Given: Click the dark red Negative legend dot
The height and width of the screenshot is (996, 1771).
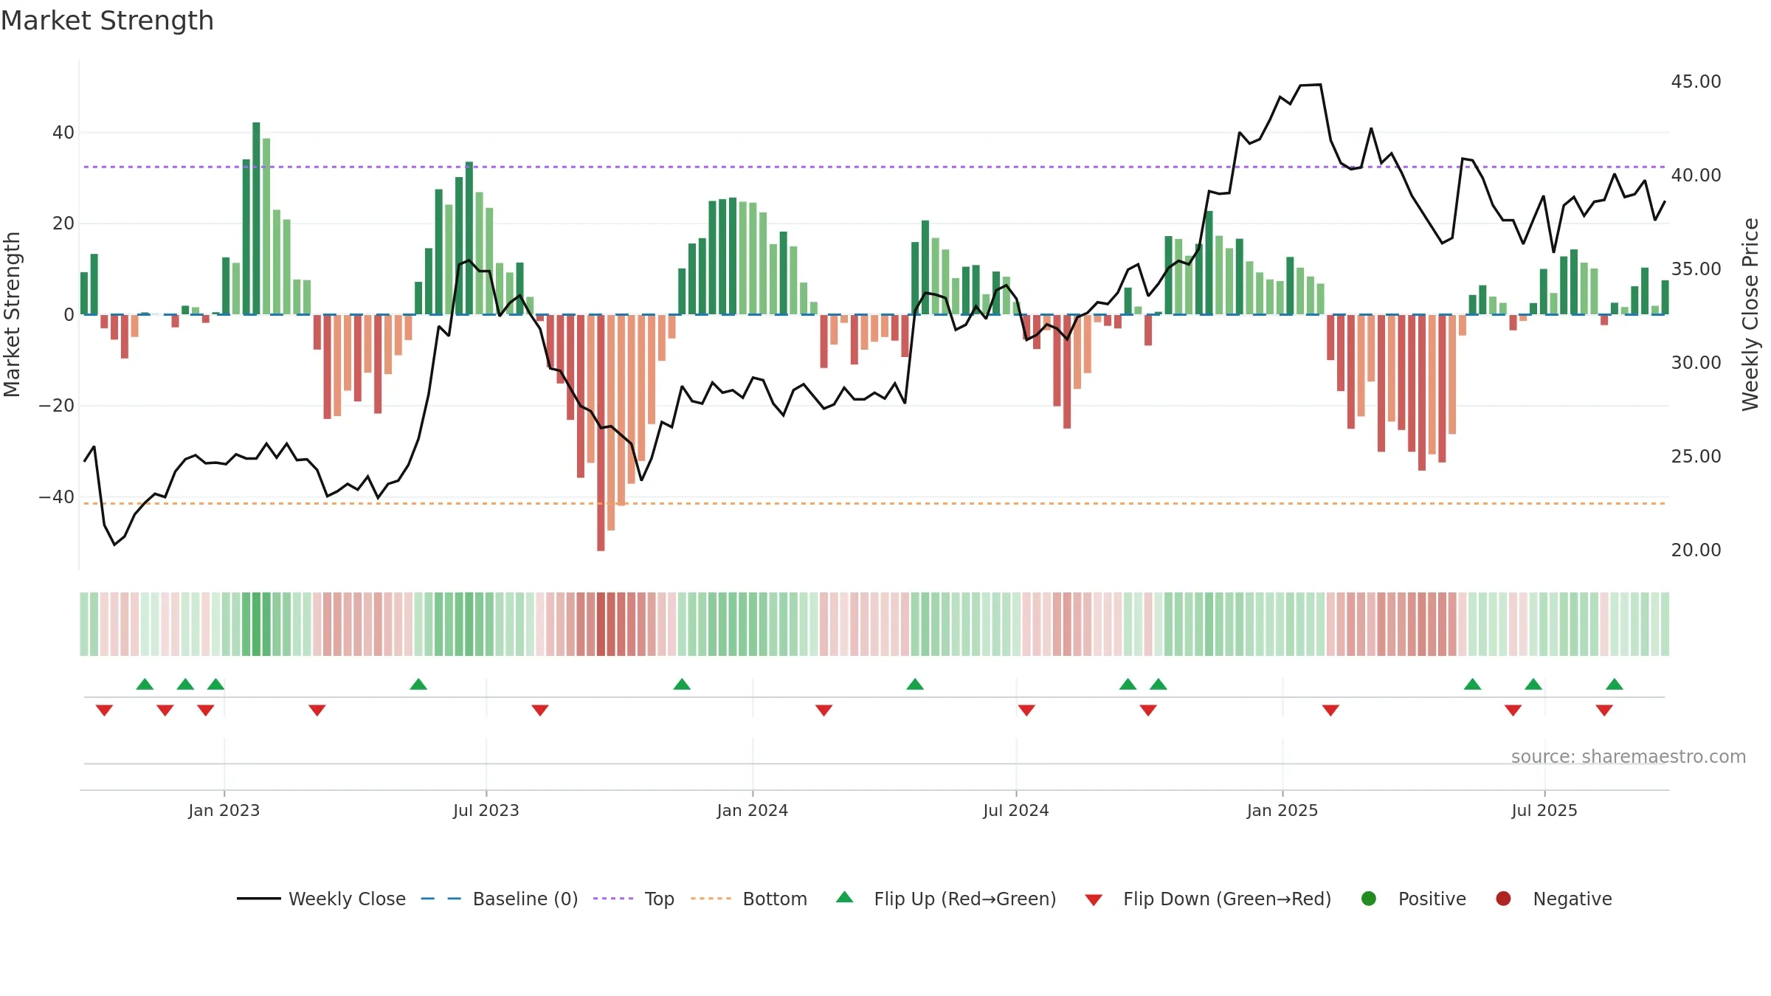Looking at the screenshot, I should [1503, 899].
